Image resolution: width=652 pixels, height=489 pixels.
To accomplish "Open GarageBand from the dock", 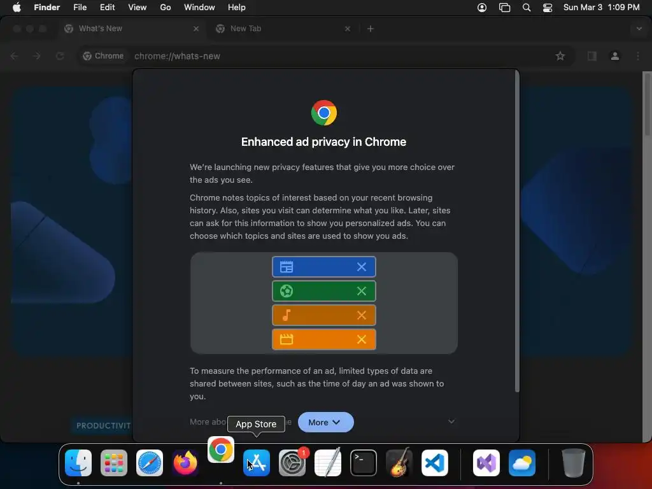I will pos(399,463).
